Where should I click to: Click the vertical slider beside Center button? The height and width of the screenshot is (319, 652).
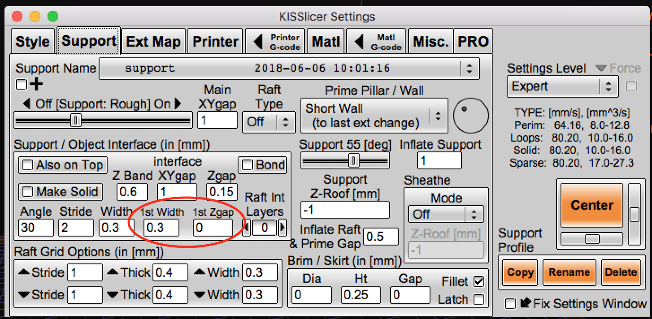(634, 214)
